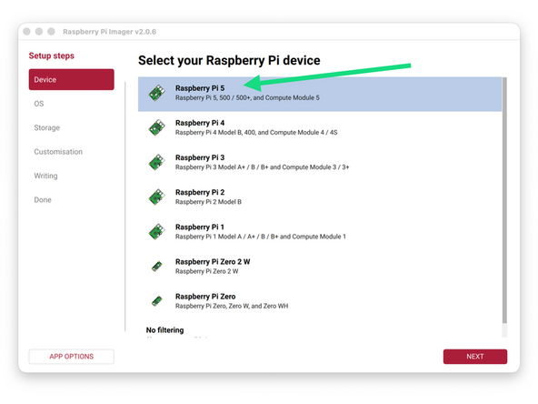The image size is (538, 404).
Task: Click the Raspberry Pi 3 board icon
Action: coord(157,162)
